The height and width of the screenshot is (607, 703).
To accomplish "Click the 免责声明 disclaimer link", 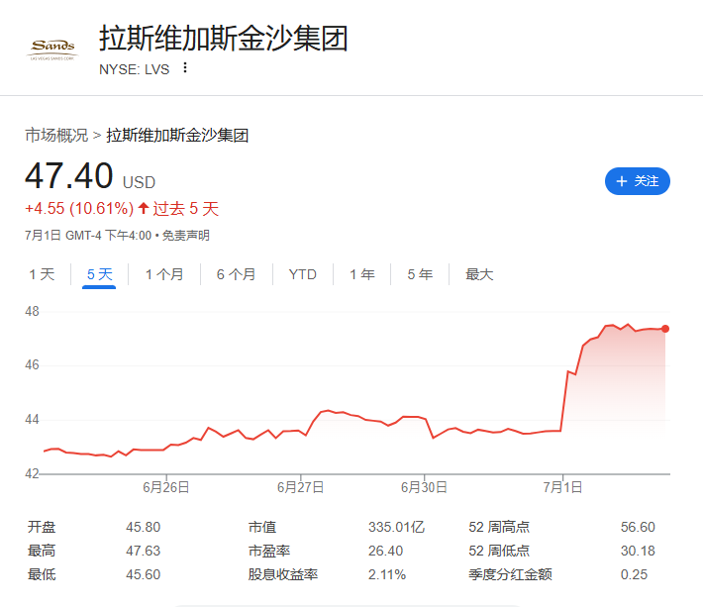I will click(185, 236).
